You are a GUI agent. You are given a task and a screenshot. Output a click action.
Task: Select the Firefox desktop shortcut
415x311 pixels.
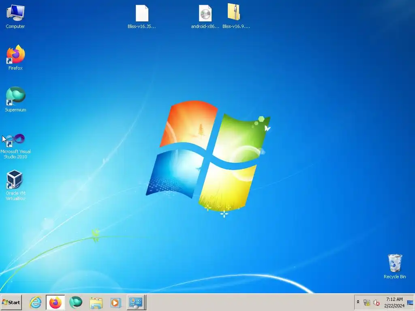15,58
